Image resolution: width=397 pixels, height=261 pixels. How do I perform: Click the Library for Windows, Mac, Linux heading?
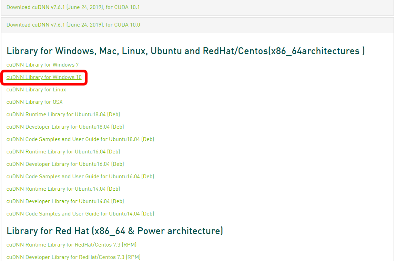point(186,51)
